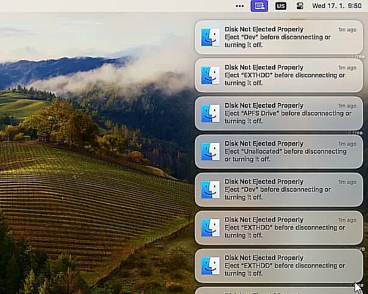Click the menu bar date and time
This screenshot has height=294, width=368.
(x=337, y=6)
